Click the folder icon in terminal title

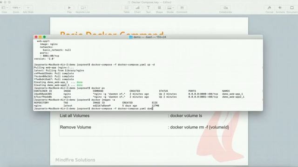tap(131, 37)
